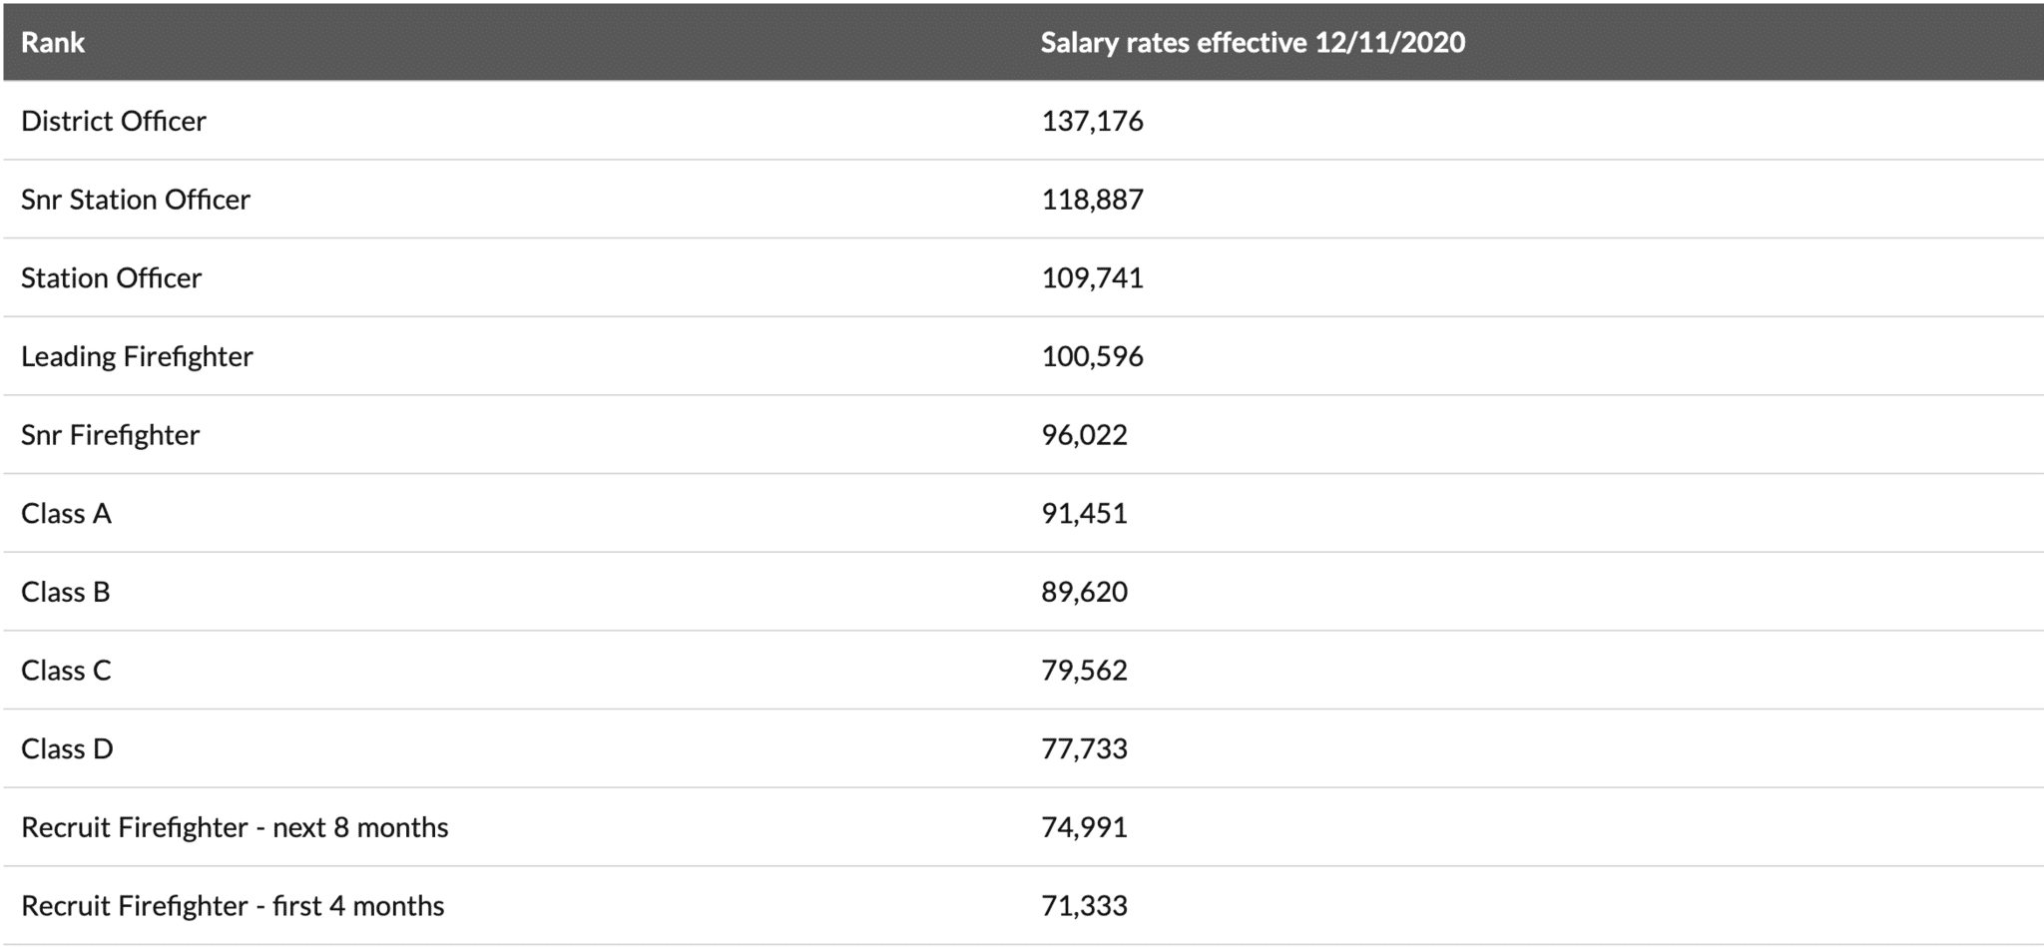Viewport: 2044px width, 947px height.
Task: Click the 100,596 salary value
Action: (1092, 356)
